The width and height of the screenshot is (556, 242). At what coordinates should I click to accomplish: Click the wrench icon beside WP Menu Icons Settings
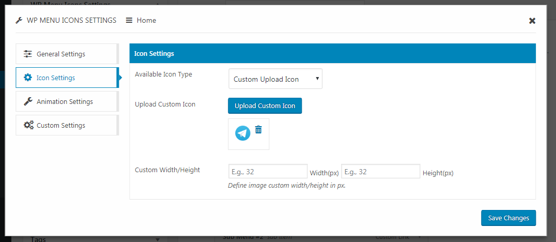pyautogui.click(x=19, y=21)
